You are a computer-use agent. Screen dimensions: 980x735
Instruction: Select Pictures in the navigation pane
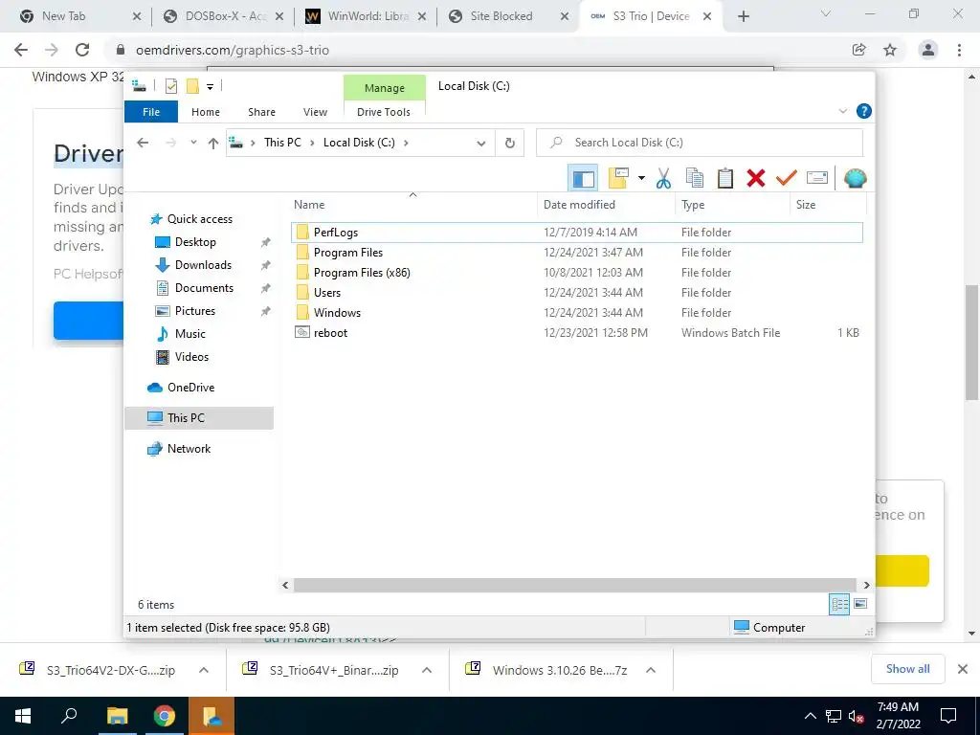click(194, 311)
